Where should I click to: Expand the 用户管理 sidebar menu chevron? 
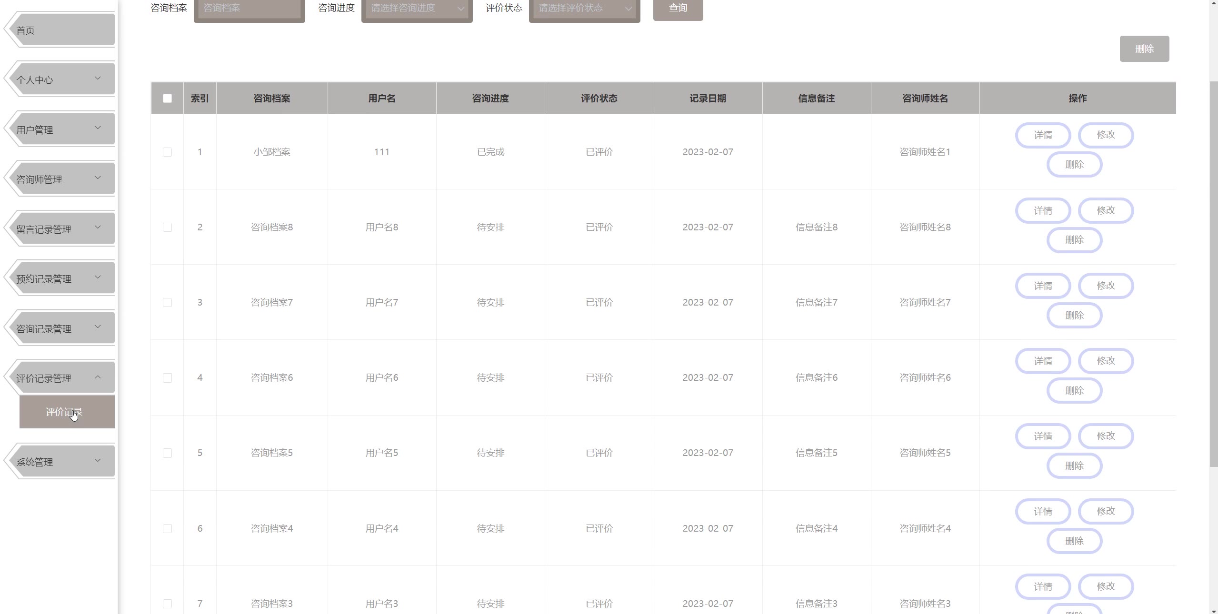98,128
